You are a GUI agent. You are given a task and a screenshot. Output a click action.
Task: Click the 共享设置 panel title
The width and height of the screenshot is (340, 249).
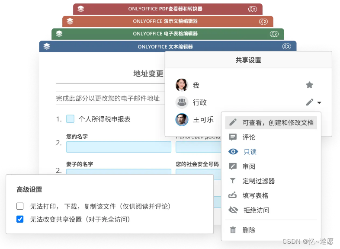(x=248, y=60)
